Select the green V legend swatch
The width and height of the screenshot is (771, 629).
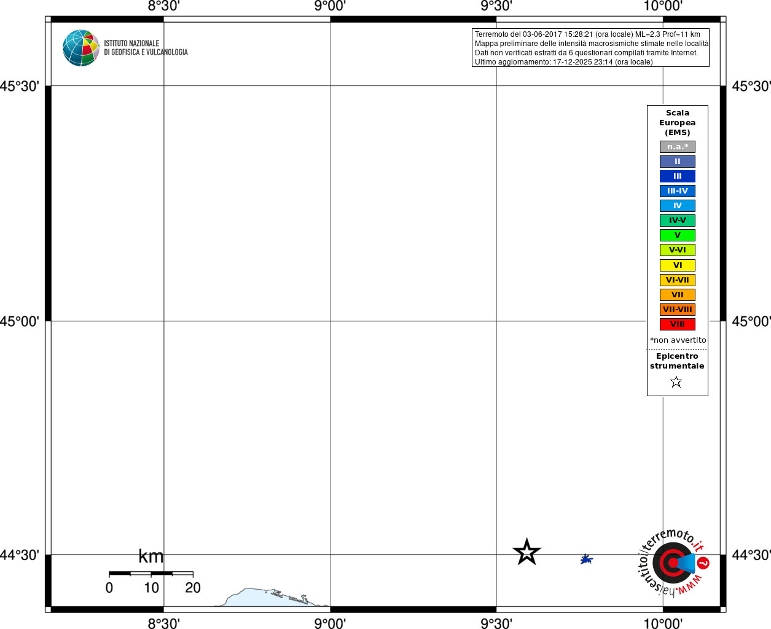click(678, 235)
